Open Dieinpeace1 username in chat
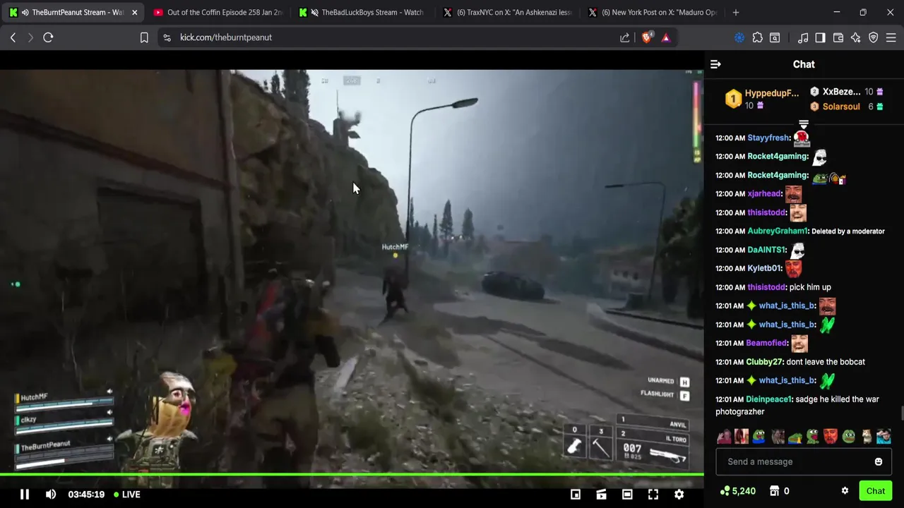Screen dimensions: 904x508 (x=770, y=399)
